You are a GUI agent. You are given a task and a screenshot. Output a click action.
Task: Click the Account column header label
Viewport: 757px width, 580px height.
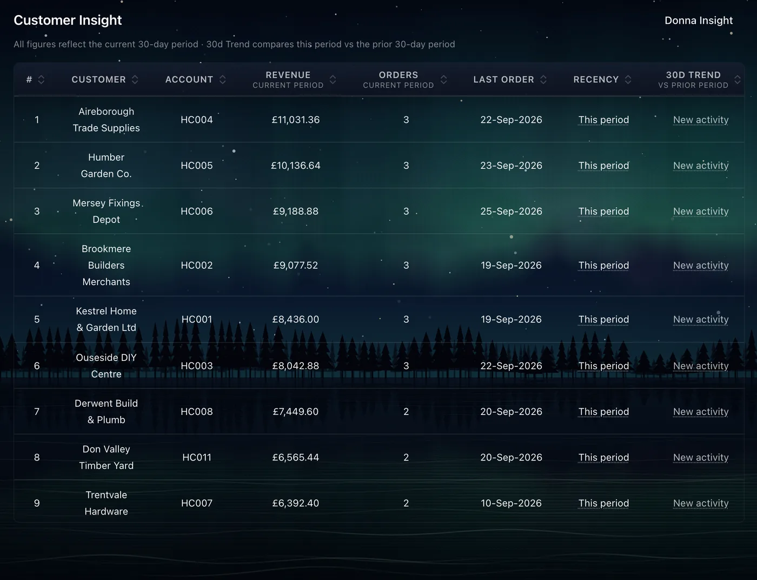click(x=189, y=80)
